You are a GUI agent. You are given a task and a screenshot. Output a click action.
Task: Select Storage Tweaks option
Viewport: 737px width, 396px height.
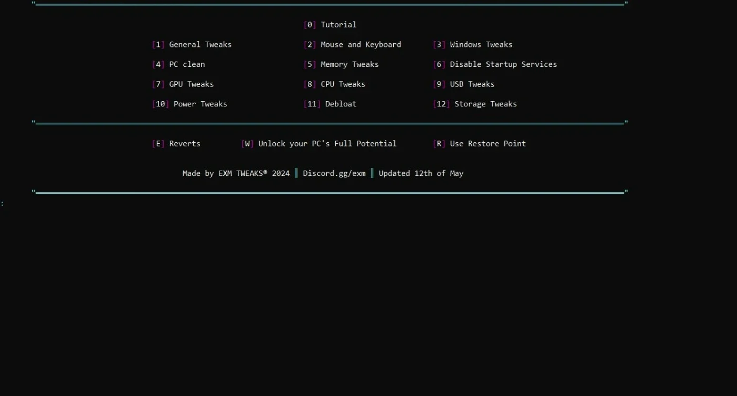coord(475,104)
